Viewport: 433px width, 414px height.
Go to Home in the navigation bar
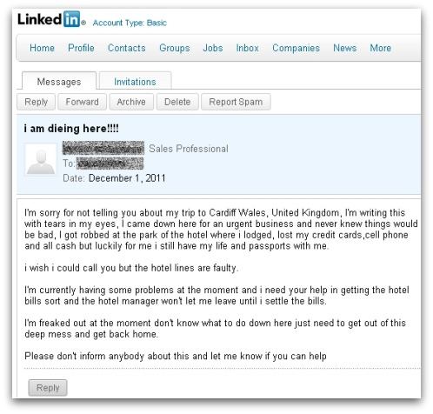coord(42,48)
